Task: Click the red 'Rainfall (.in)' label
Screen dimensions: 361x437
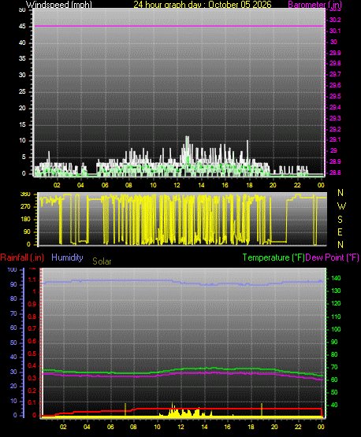Action: coord(22,257)
